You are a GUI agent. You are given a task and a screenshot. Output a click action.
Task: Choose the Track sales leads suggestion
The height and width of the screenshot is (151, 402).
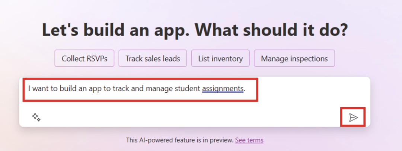153,58
